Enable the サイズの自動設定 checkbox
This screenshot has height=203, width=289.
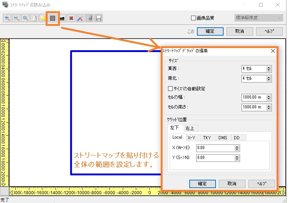(x=170, y=89)
